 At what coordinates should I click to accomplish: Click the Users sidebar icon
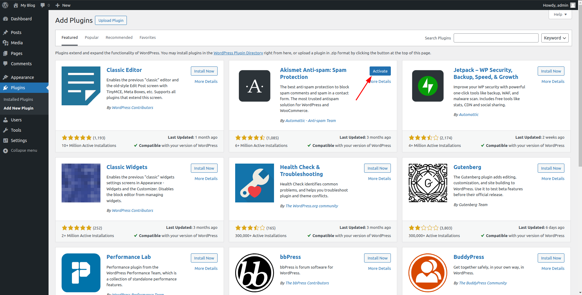click(5, 120)
